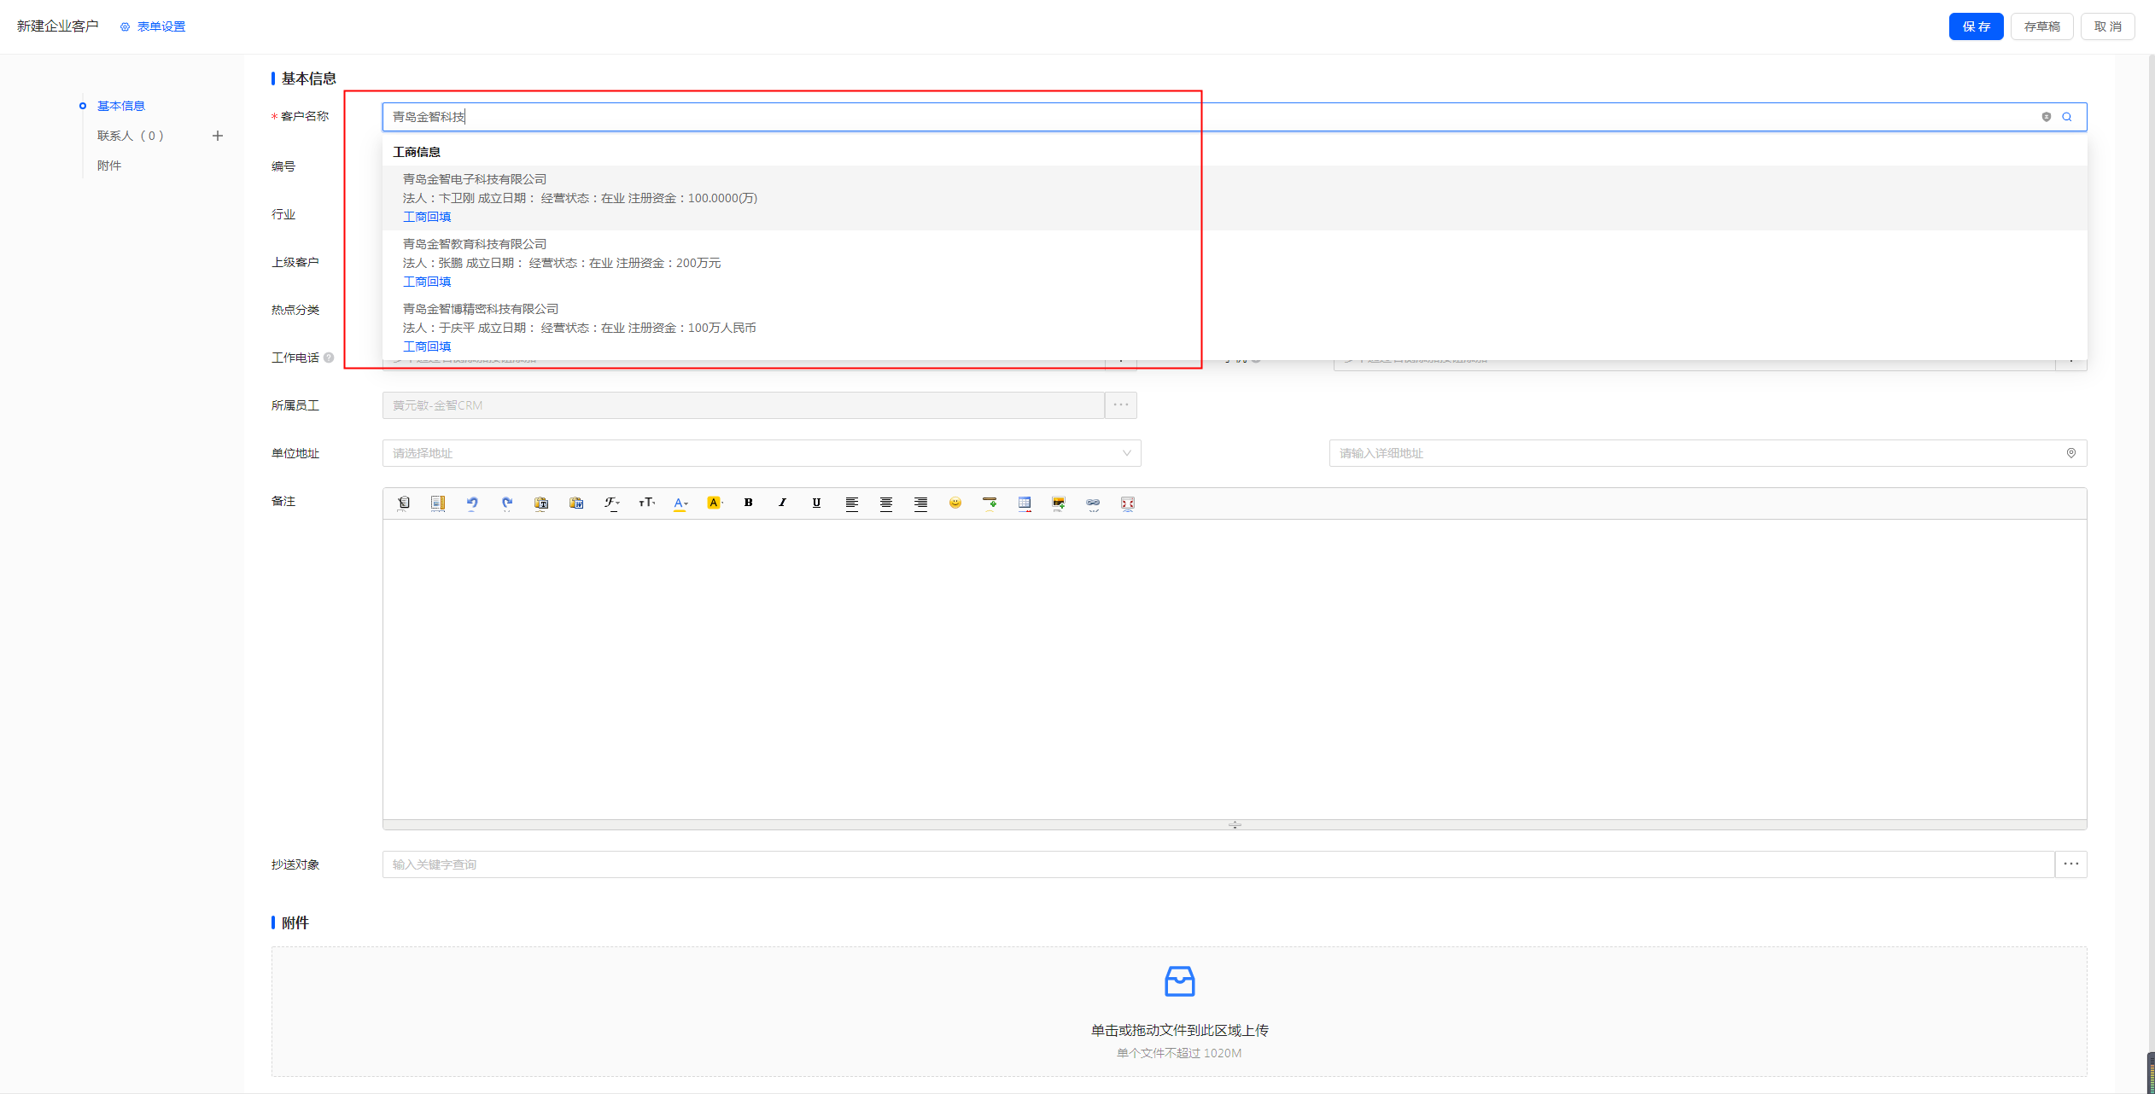Click 请输入详细地址 input field
The image size is (2155, 1094).
tap(1708, 453)
